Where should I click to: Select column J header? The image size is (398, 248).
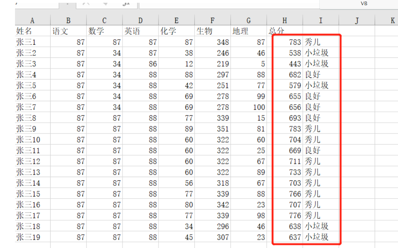pos(357,20)
